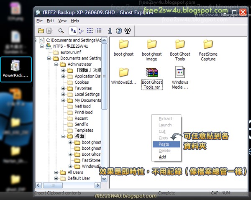The height and width of the screenshot is (200, 251).
Task: Select the PrintHood folder in tree
Action: [84, 112]
